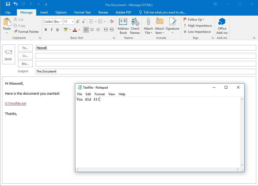Decrease the paragraph indent
258x186 pixels.
(106, 30)
